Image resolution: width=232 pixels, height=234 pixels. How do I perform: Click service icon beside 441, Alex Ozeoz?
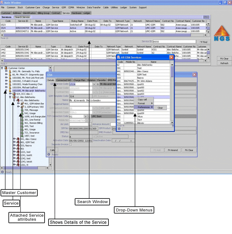coord(18,139)
